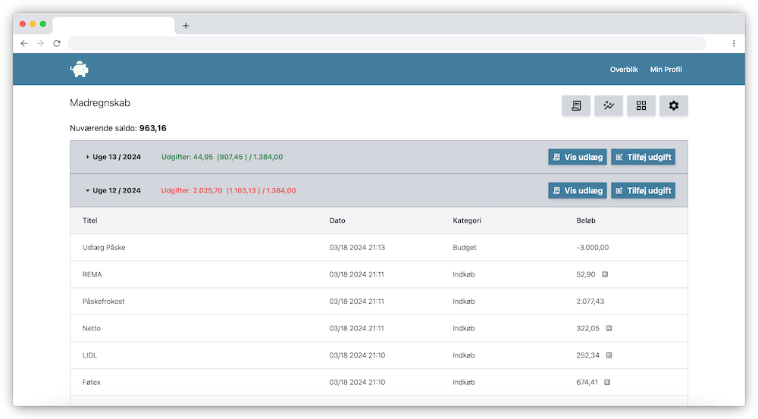Viewport: 758px width, 419px height.
Task: Click the Madregnskab page title
Action: pos(99,103)
